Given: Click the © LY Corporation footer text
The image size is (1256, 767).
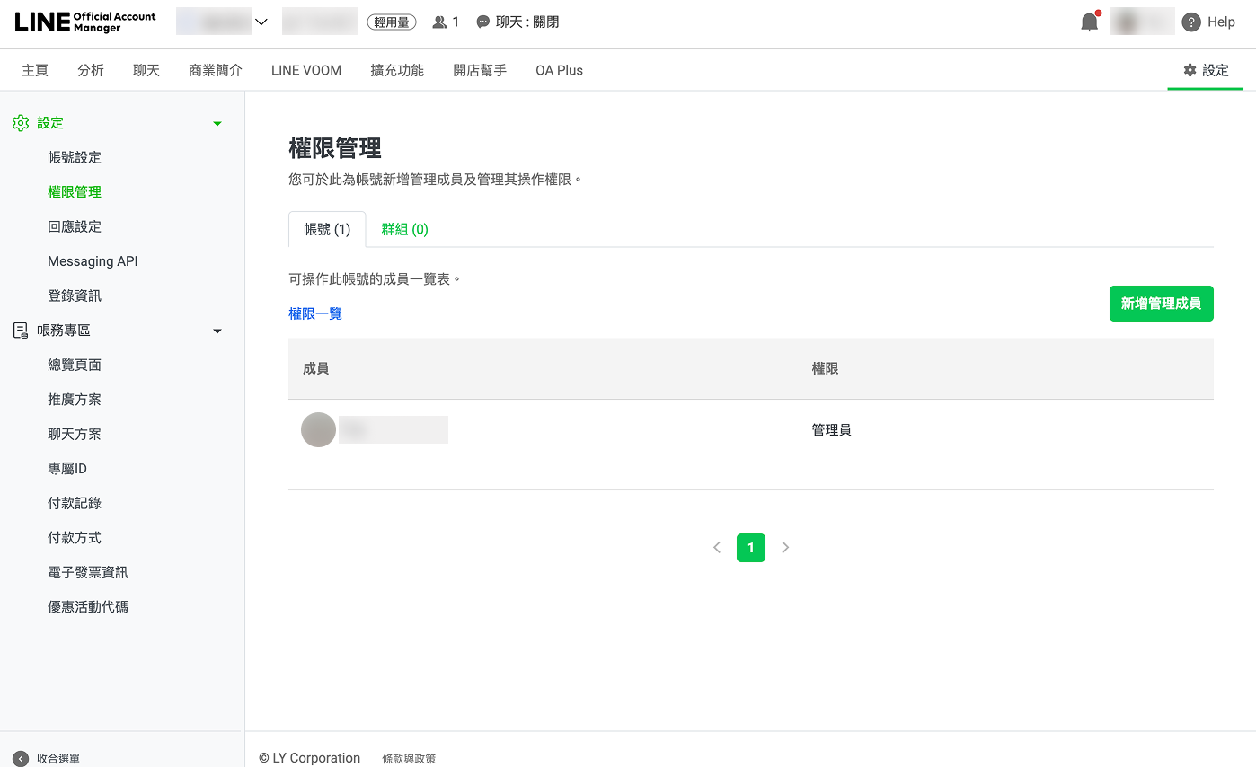Looking at the screenshot, I should (x=310, y=758).
